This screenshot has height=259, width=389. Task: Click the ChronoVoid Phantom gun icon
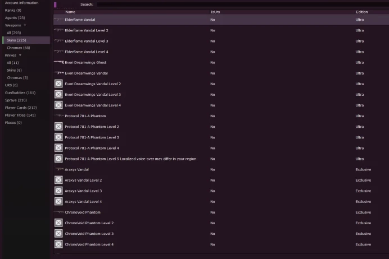pos(59,212)
